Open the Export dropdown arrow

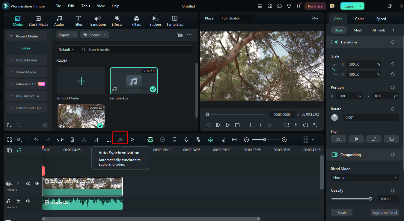(360, 6)
